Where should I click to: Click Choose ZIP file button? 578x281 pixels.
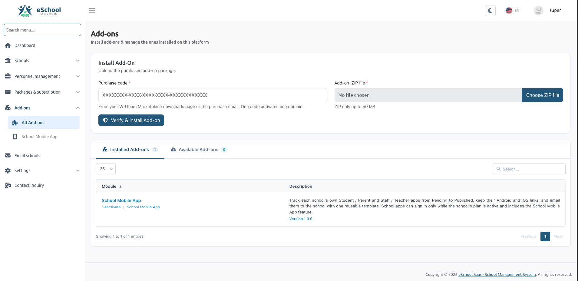[x=542, y=95]
